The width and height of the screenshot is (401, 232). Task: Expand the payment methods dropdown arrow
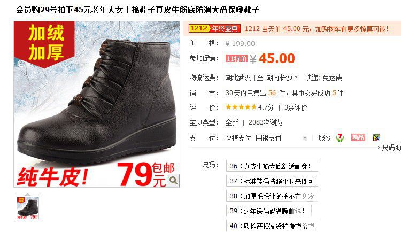[x=305, y=138]
